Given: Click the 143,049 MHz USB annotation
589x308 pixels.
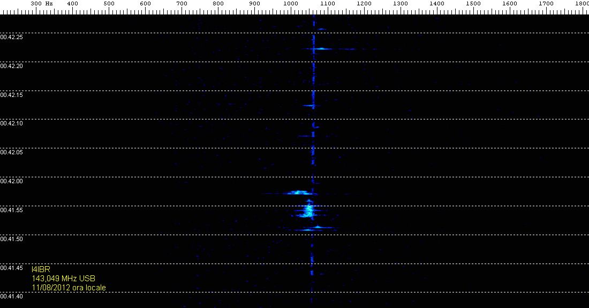Looking at the screenshot, I should coord(64,279).
